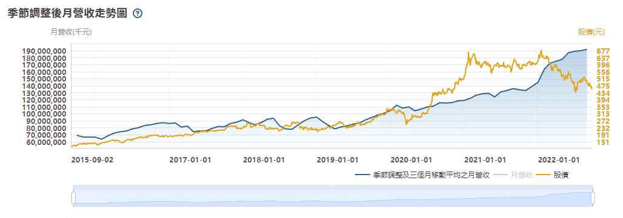623x218 pixels.
Task: Click the 2015-09-02 start date label
Action: click(92, 160)
